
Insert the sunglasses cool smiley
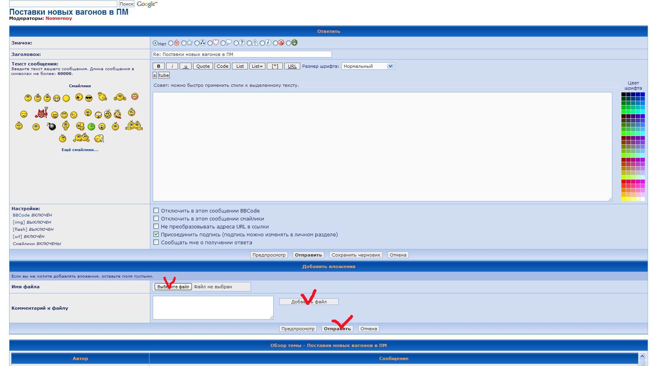pos(89,98)
